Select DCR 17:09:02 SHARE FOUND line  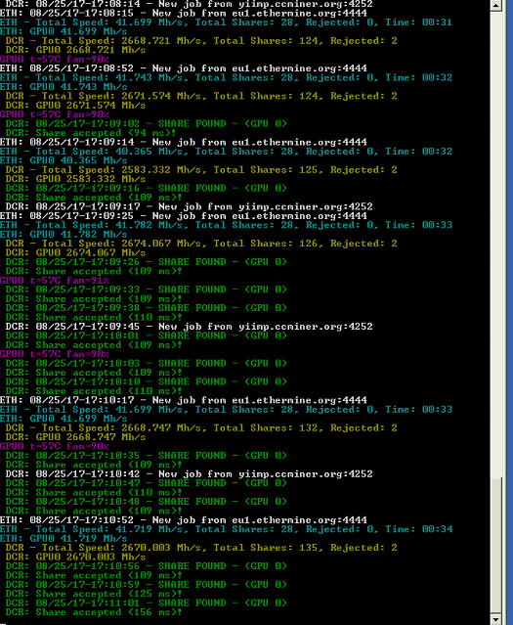coord(147,123)
